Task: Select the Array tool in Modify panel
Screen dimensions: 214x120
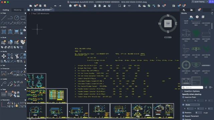Action: point(24,55)
